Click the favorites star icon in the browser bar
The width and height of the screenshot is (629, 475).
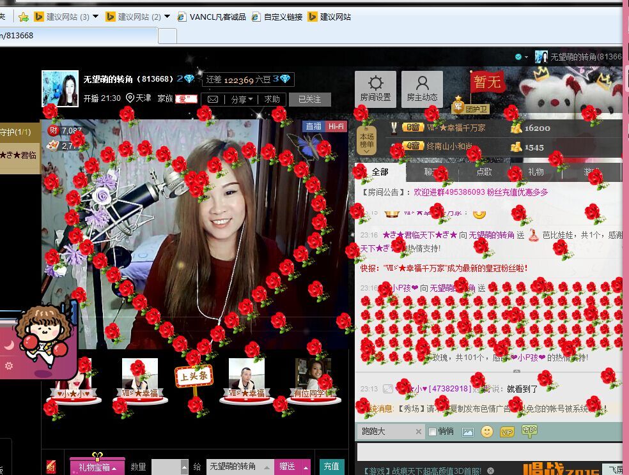point(24,17)
